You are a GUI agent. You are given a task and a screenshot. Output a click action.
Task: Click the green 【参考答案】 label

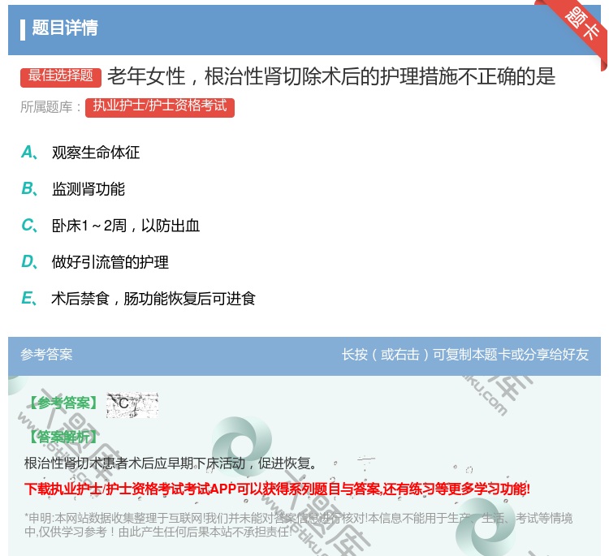pyautogui.click(x=63, y=403)
